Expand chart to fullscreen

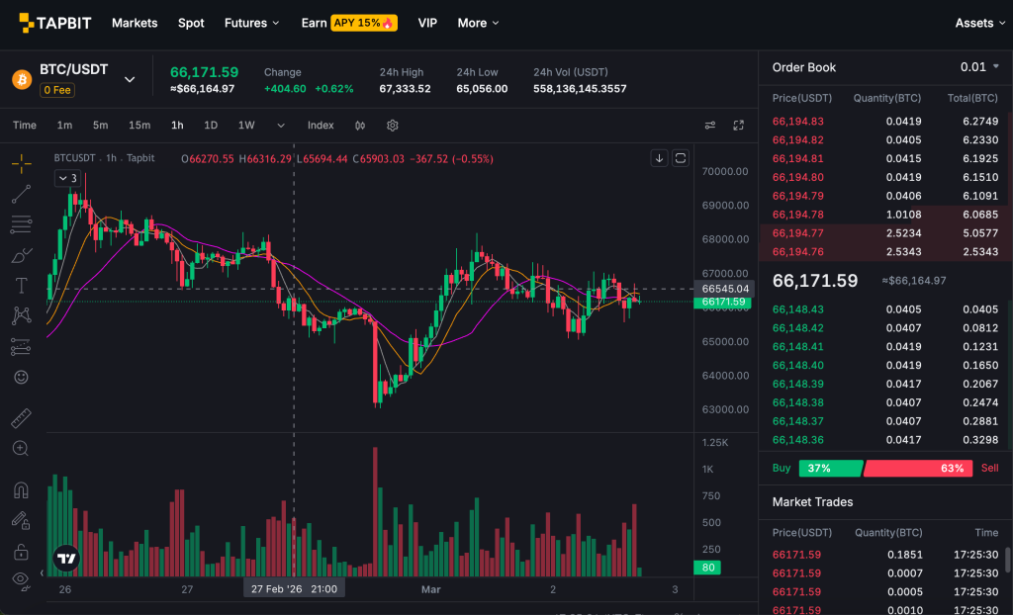coord(738,126)
